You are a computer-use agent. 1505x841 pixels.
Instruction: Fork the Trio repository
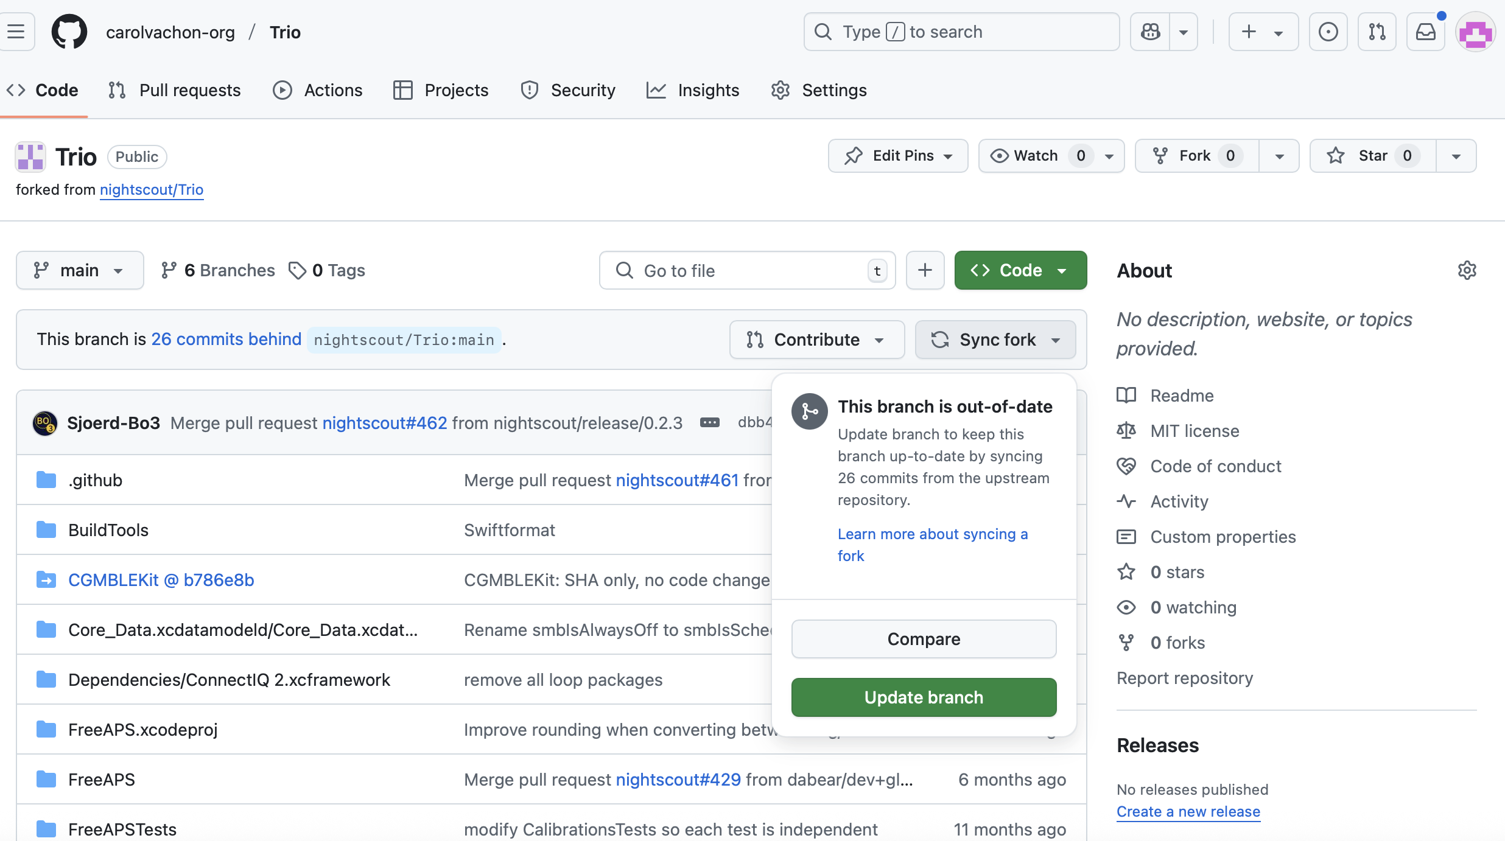click(1197, 156)
